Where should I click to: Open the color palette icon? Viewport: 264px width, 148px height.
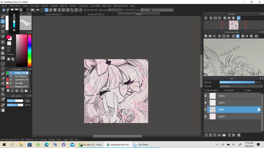tap(9, 59)
